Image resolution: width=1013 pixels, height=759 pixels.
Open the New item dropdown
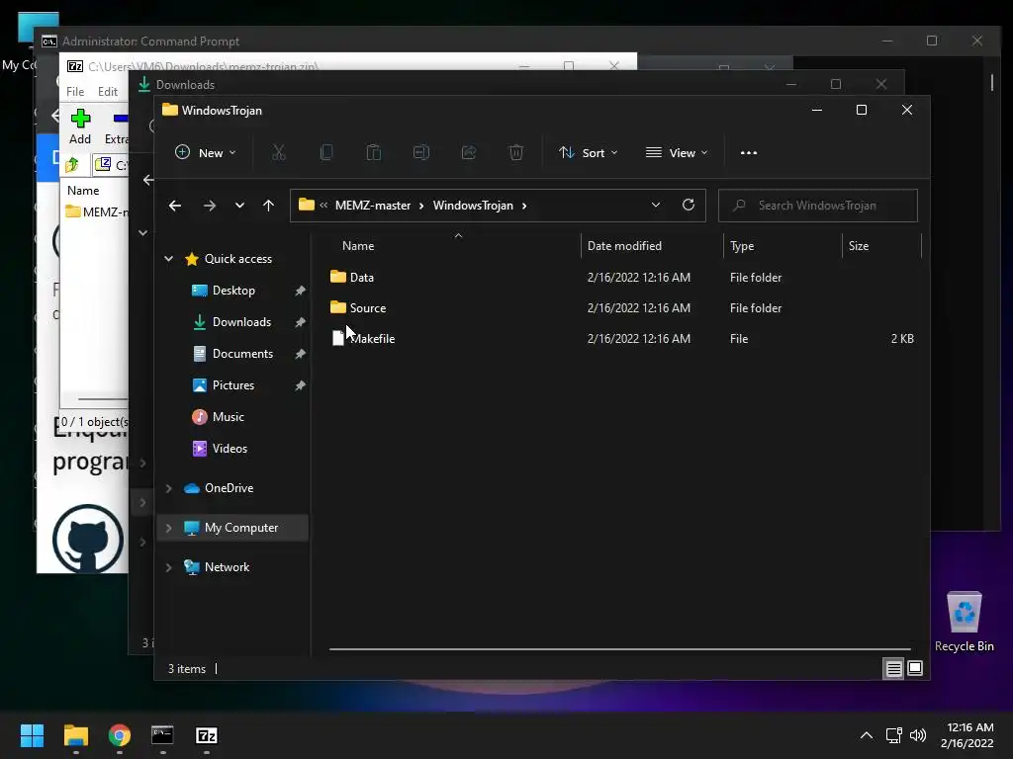click(206, 153)
